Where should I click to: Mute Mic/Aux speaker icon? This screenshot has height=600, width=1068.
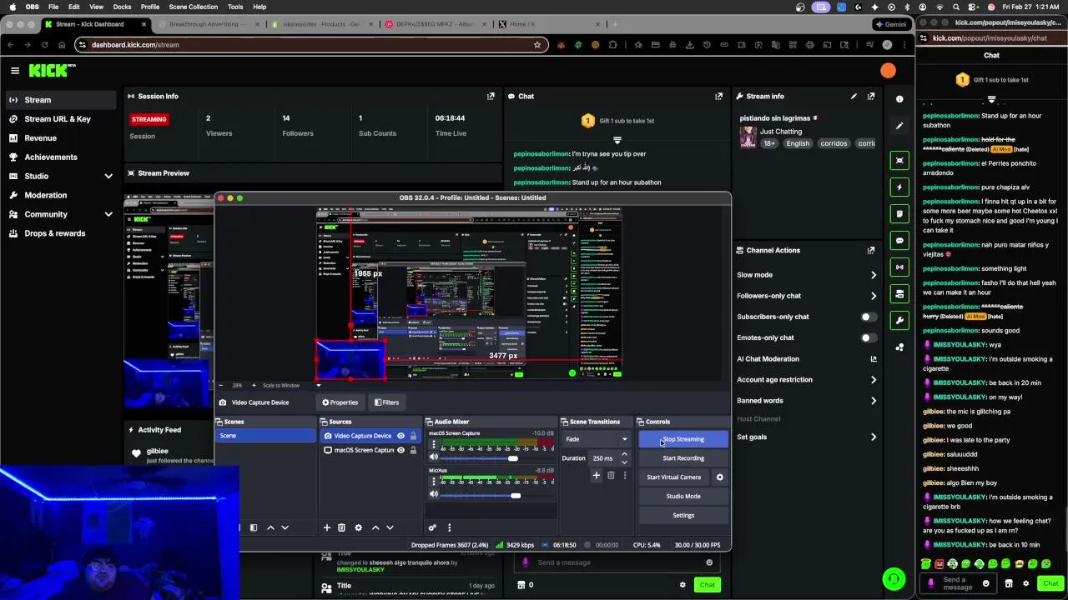pos(434,495)
